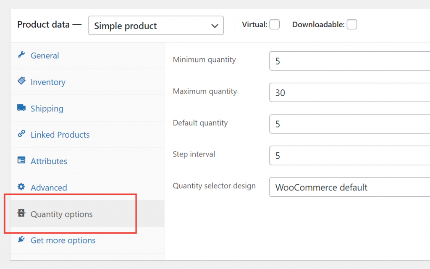Select the Maximum quantity field showing 30

point(349,92)
